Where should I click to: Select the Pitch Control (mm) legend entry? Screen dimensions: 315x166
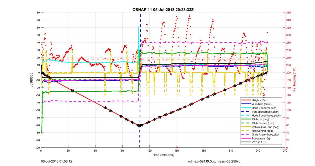261,123
